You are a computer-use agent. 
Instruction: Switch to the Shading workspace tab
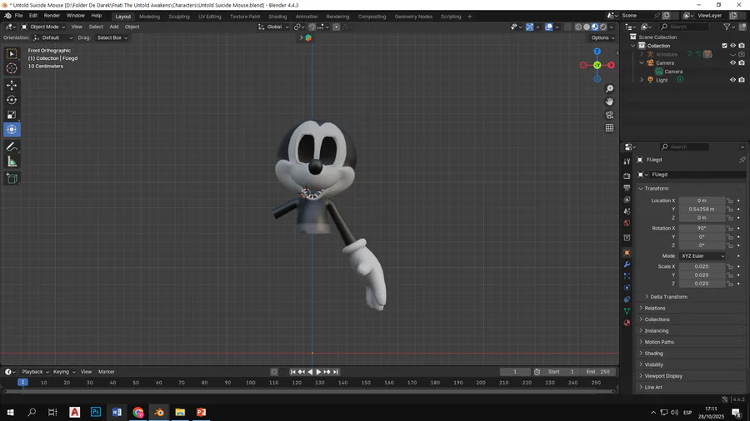click(277, 17)
